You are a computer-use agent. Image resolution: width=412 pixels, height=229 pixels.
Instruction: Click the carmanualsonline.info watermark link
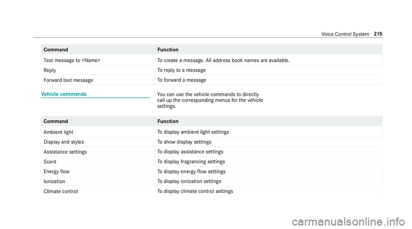coord(348,222)
